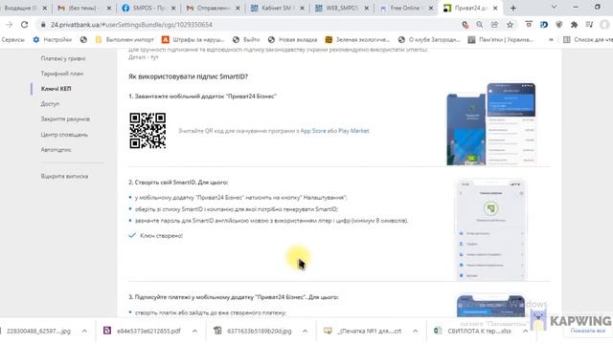Select Ключі КЕП in sidebar
Image resolution: width=613 pixels, height=344 pixels.
tap(56, 89)
